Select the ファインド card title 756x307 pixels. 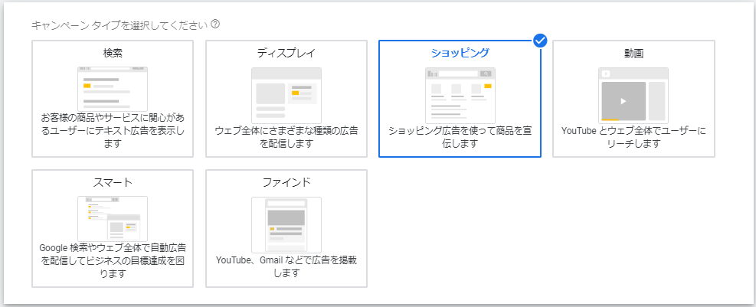click(286, 182)
